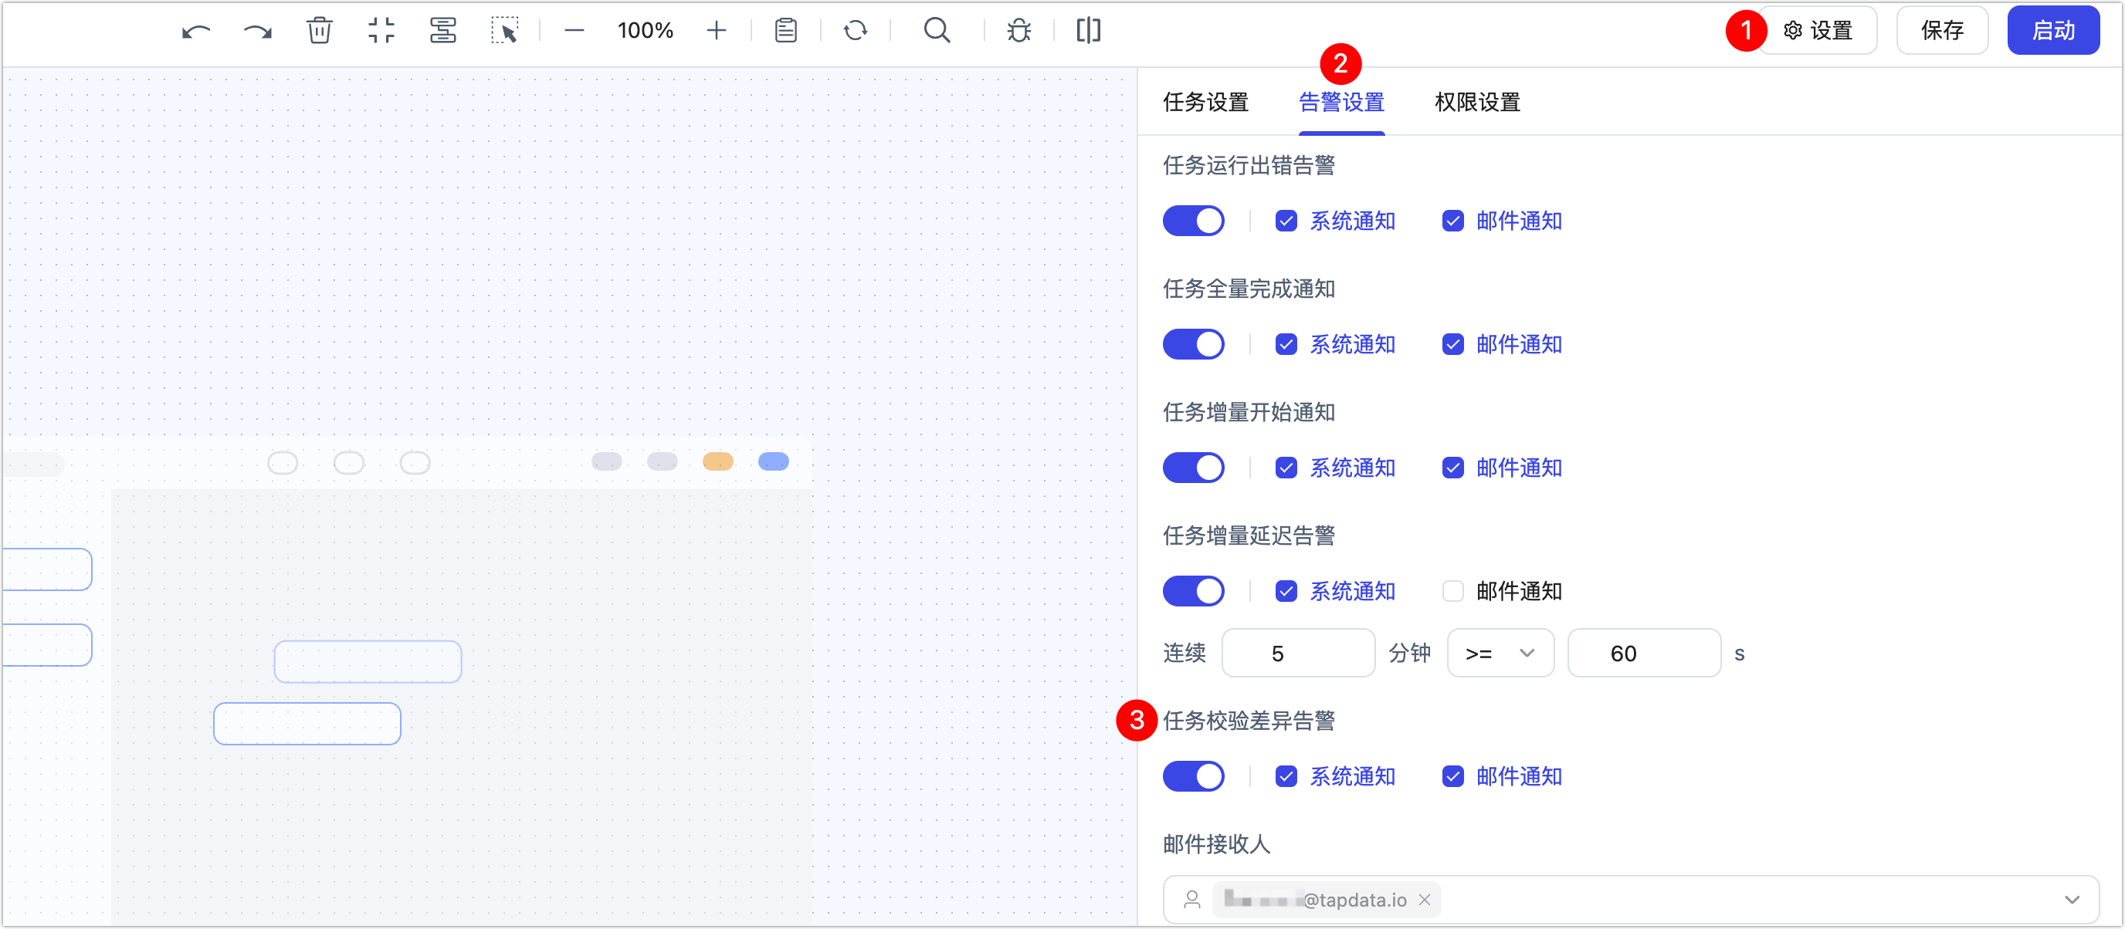2125x929 pixels.
Task: Delete selected node with the trash icon
Action: [x=319, y=31]
